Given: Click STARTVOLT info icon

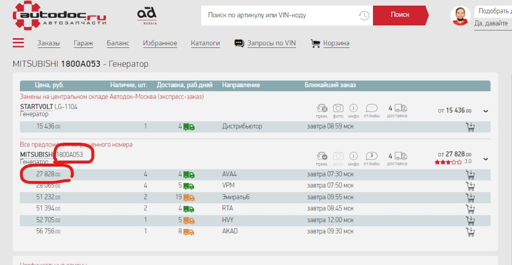Looking at the screenshot, I should tap(353, 108).
